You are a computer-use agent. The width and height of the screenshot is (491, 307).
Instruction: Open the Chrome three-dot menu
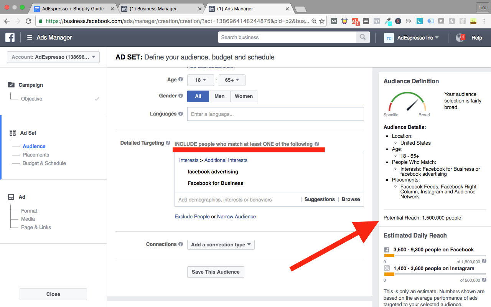(x=484, y=21)
